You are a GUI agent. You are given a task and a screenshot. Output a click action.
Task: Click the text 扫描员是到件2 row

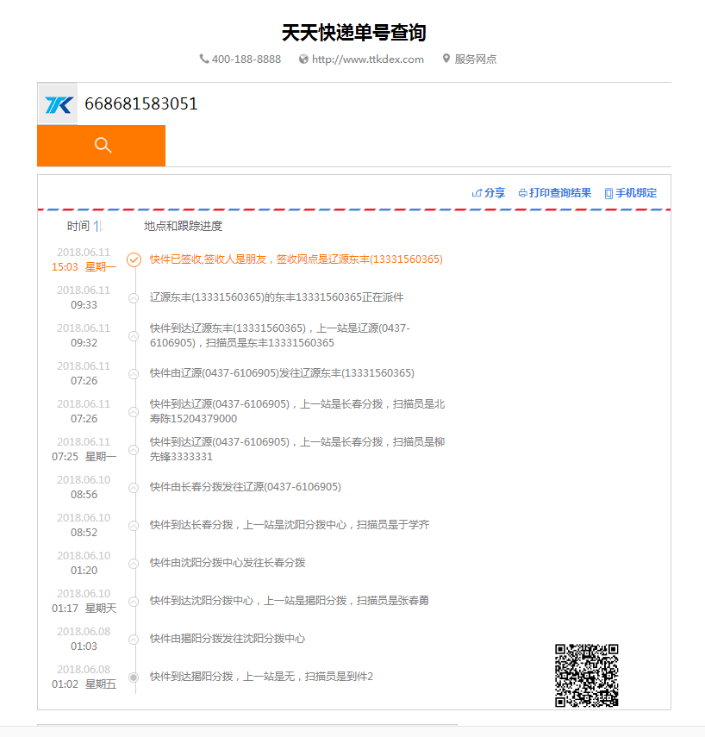[x=261, y=677]
